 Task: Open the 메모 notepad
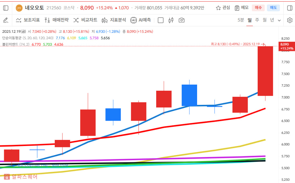tap(242, 8)
